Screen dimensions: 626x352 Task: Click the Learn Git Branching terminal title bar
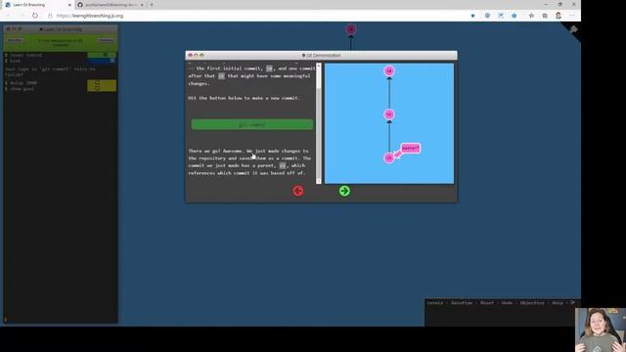pos(61,29)
